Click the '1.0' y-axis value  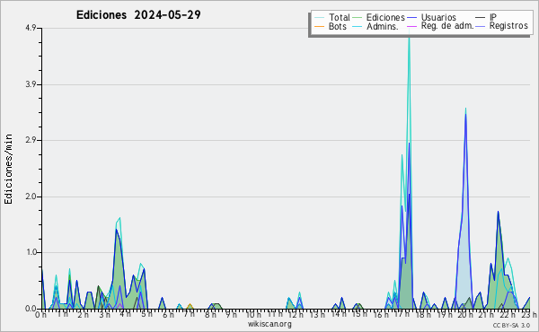31,252
